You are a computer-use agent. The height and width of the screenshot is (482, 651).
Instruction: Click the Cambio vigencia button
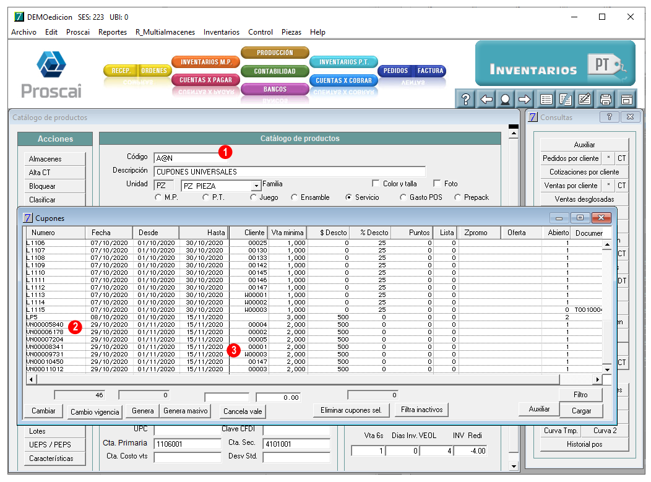point(95,412)
